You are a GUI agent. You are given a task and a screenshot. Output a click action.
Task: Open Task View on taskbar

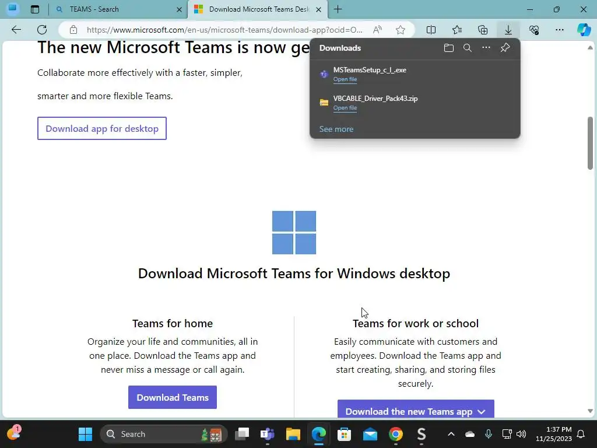[242, 434]
